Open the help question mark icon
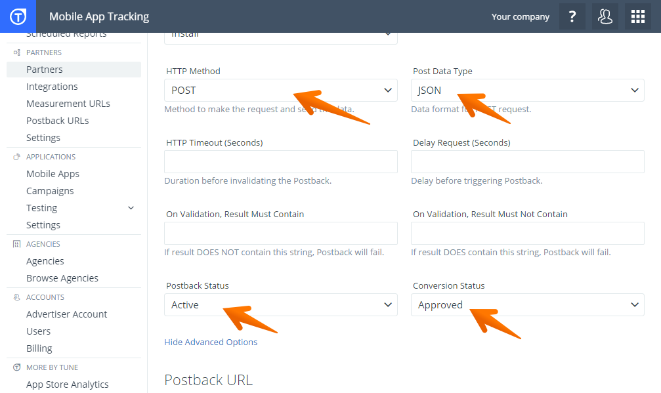661x393 pixels. (572, 16)
